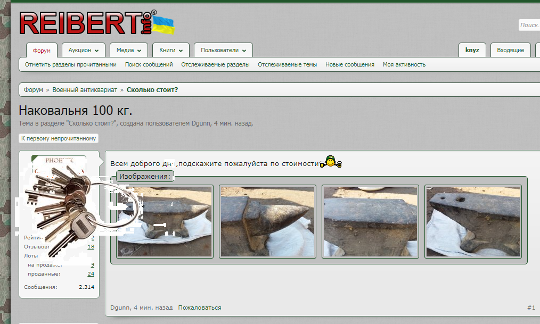Click into the search input field
The height and width of the screenshot is (324, 540).
[x=529, y=25]
